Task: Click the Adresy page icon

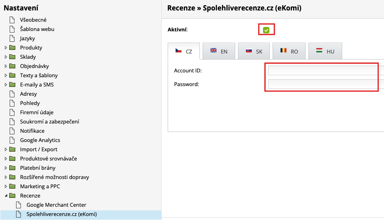Action: point(12,94)
